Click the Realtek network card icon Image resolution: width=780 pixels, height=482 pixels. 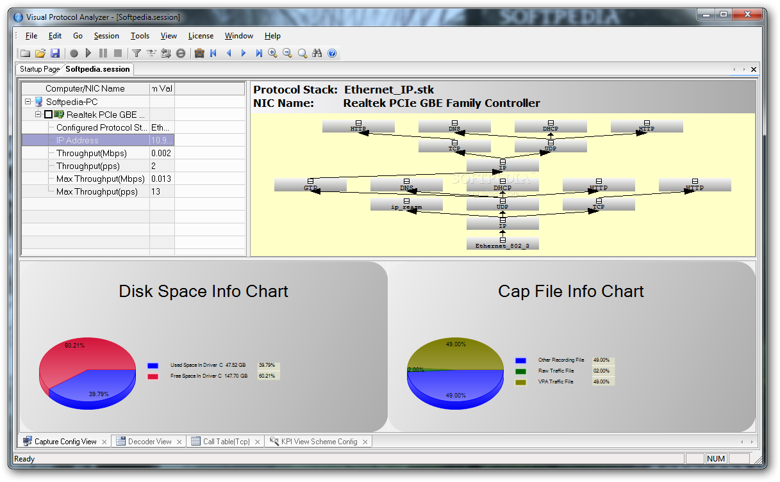pyautogui.click(x=59, y=115)
